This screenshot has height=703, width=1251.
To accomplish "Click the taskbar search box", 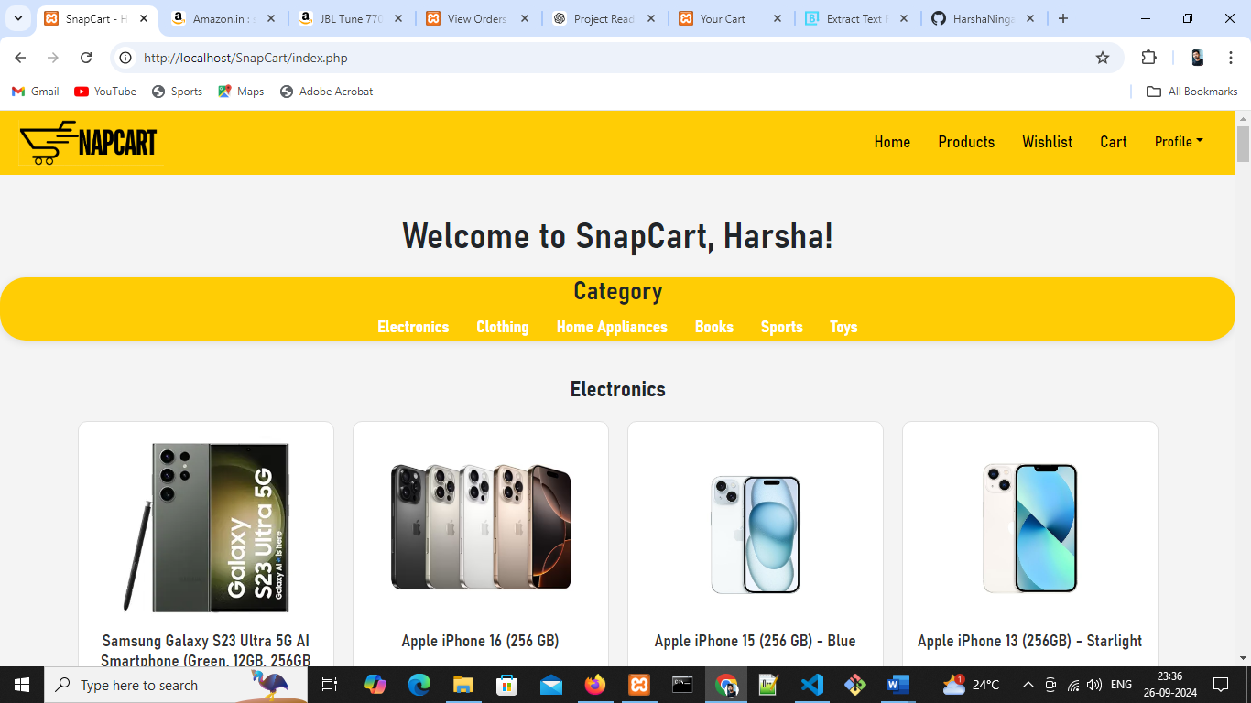I will tap(176, 685).
